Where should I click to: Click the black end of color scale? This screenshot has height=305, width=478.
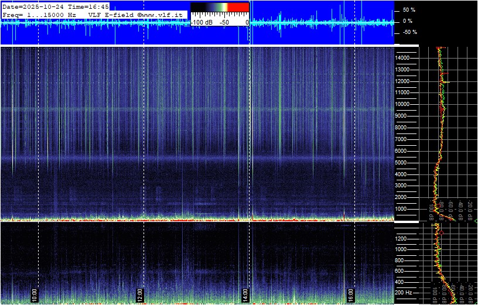click(199, 8)
